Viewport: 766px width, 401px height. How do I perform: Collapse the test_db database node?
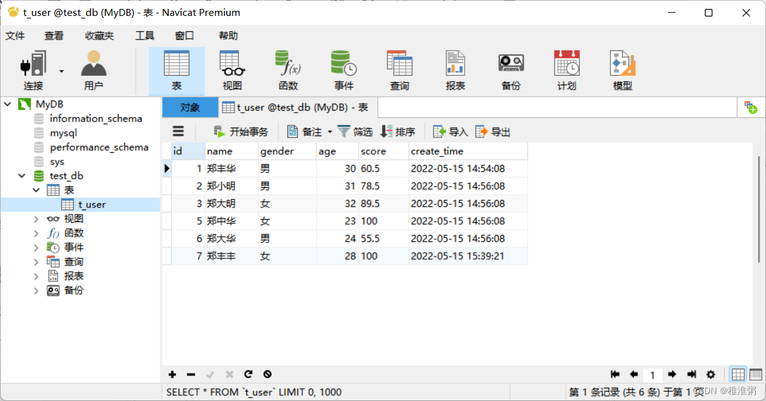(x=22, y=176)
